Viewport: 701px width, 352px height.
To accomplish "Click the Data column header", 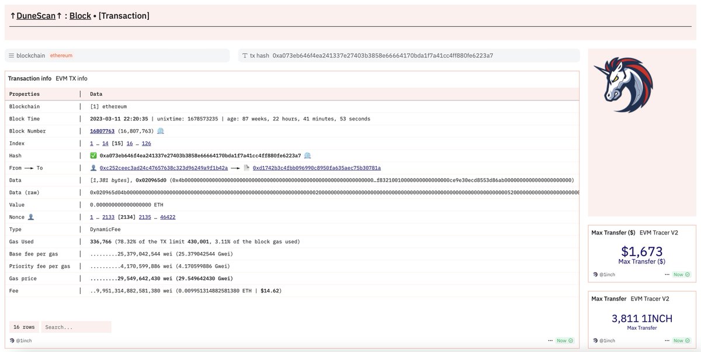I will (x=96, y=94).
